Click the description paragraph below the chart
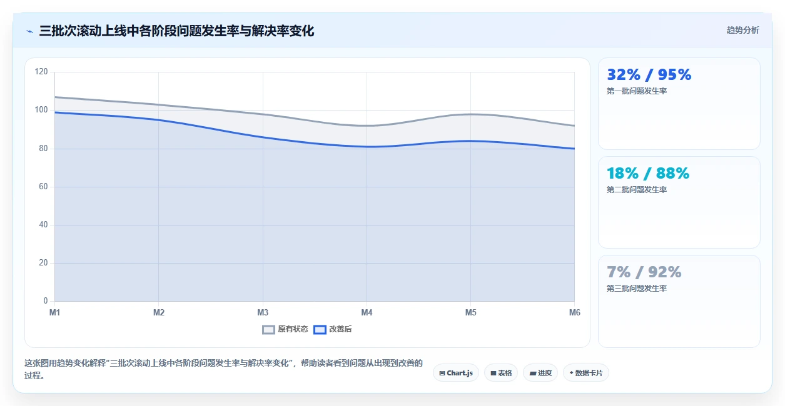The image size is (785, 406). (x=224, y=369)
